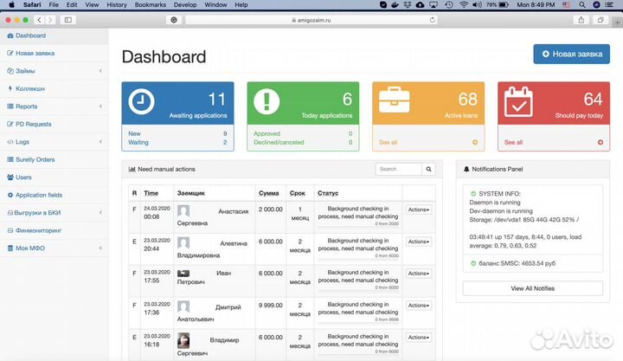This screenshot has width=623, height=361.
Task: Click the briefcase icon on Active loans card
Action: pos(391,102)
